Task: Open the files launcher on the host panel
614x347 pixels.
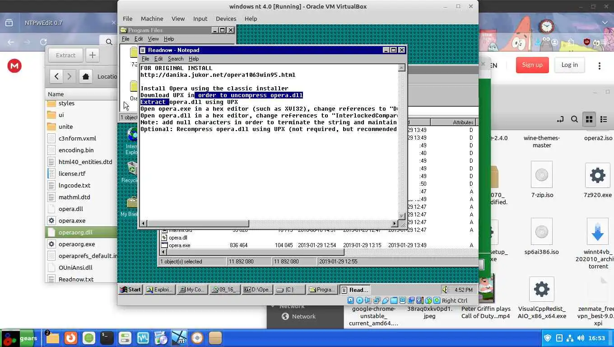Action: pyautogui.click(x=52, y=338)
